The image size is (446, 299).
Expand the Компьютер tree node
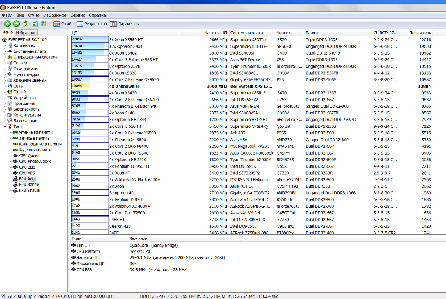coord(5,46)
